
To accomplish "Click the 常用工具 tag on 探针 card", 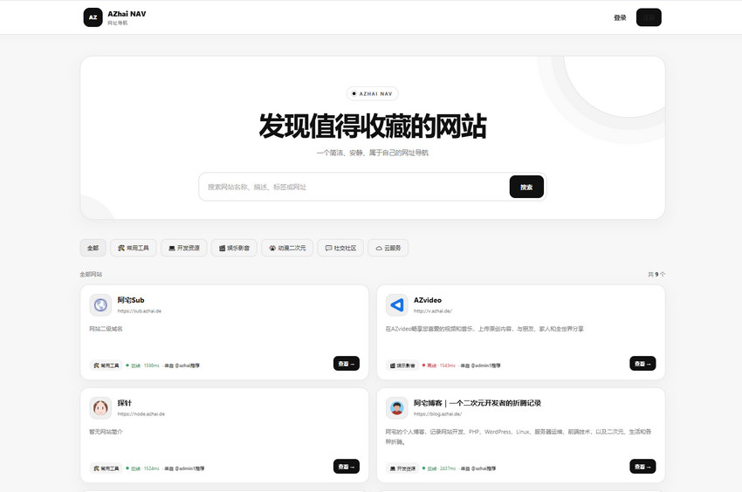I will point(106,468).
